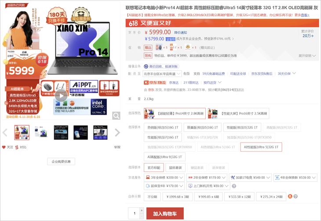Click the laptop stand gift icon

173,47
